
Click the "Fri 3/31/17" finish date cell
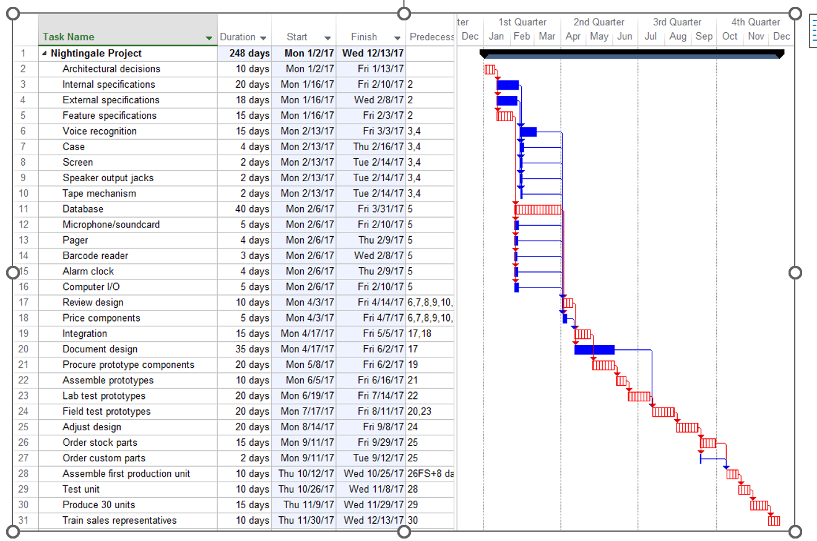371,209
